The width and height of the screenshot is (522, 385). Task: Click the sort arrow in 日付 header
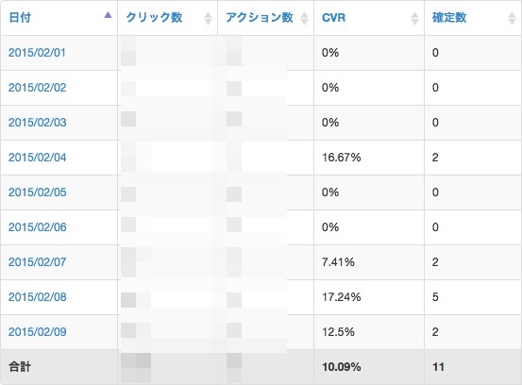108,15
